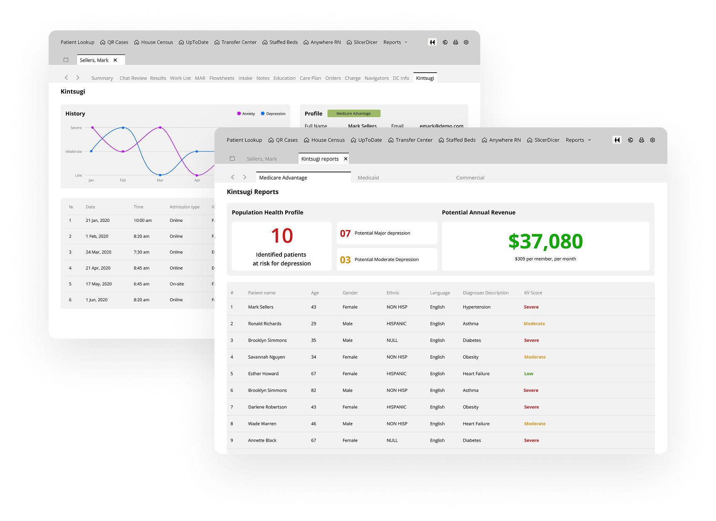This screenshot has width=716, height=521.
Task: Open the Flowsheets tab
Action: tap(222, 78)
